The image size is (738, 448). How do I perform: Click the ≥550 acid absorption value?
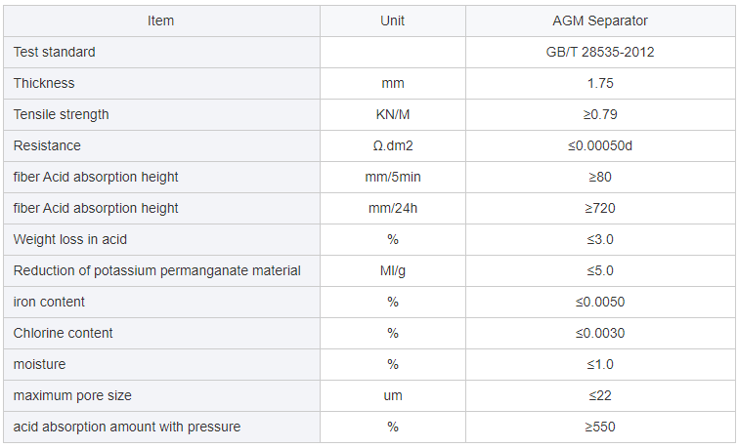(600, 427)
